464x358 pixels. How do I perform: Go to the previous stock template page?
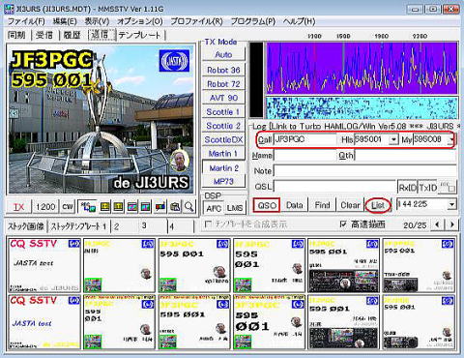pyautogui.click(x=437, y=224)
